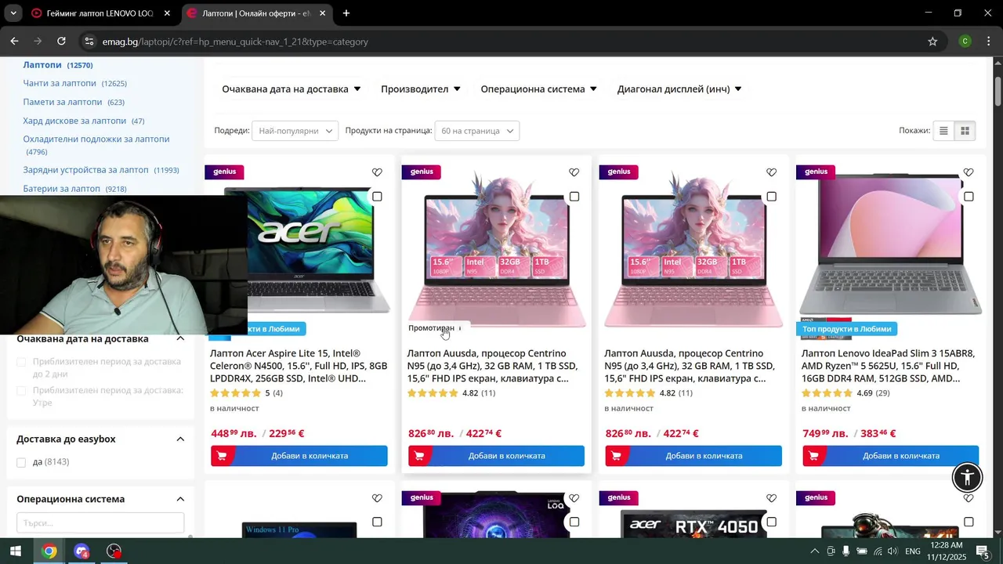Go back to previous page
1003x564 pixels.
15,42
